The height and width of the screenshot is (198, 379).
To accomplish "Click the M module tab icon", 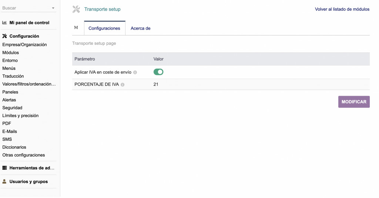I will (x=76, y=28).
